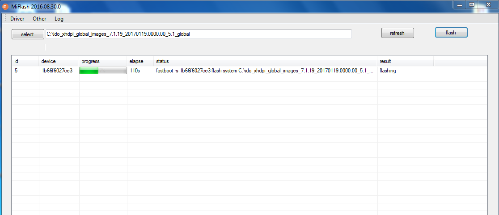Select the id cell showing 5
Screen dimensions: 499x215
tap(25, 71)
